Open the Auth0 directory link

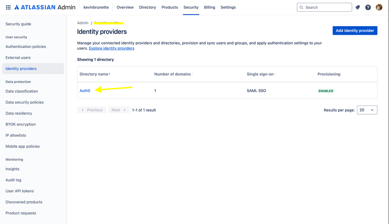pos(85,91)
